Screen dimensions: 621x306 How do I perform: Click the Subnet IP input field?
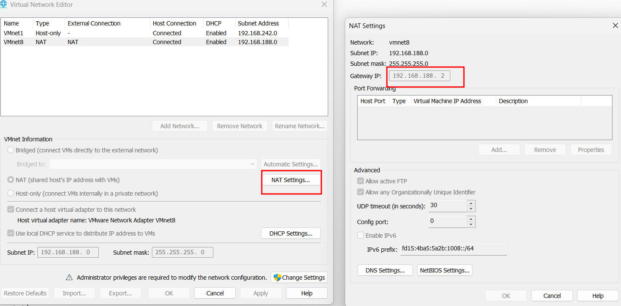[x=68, y=252]
